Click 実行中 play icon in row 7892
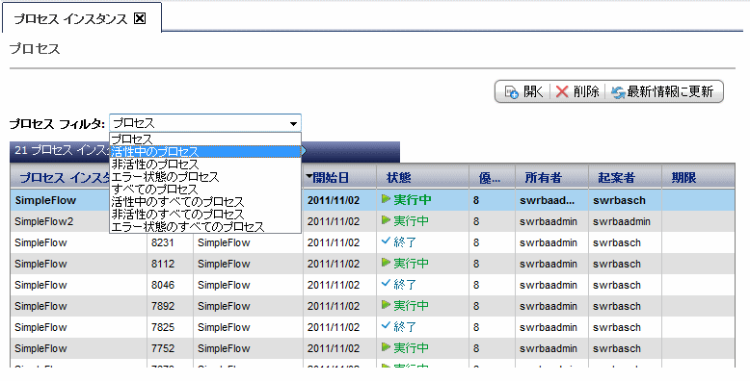 click(x=386, y=304)
